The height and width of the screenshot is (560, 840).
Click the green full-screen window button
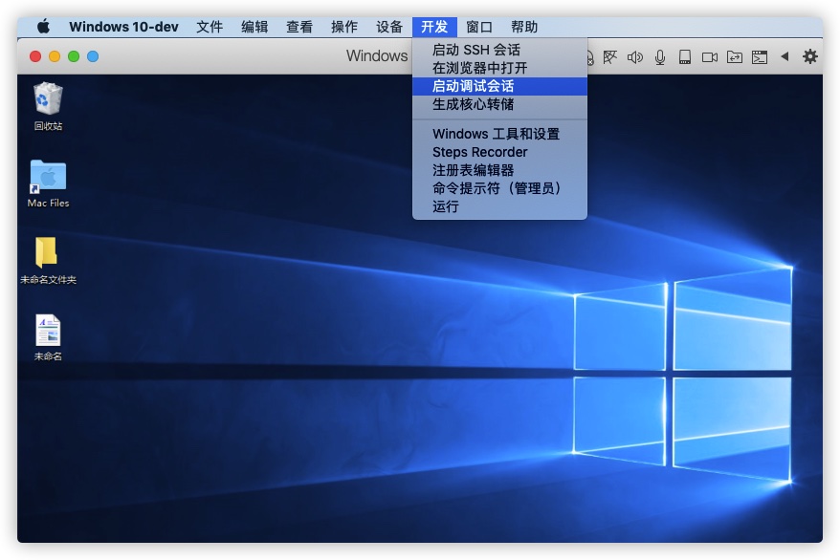(x=74, y=56)
